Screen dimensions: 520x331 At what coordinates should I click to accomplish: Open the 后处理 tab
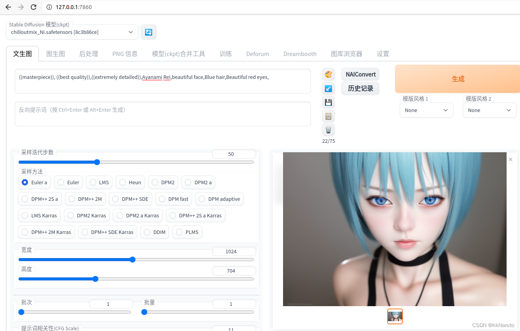tap(89, 54)
